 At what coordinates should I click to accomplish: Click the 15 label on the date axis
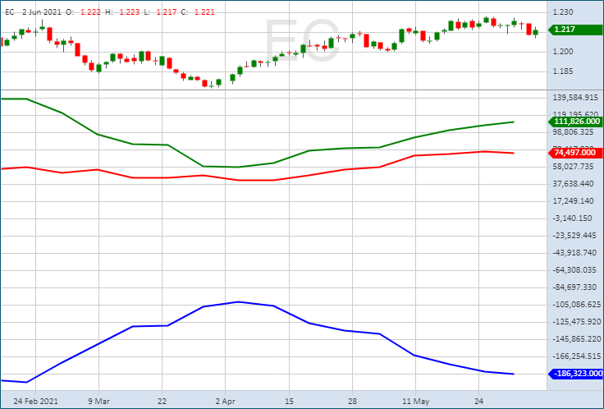pyautogui.click(x=289, y=402)
